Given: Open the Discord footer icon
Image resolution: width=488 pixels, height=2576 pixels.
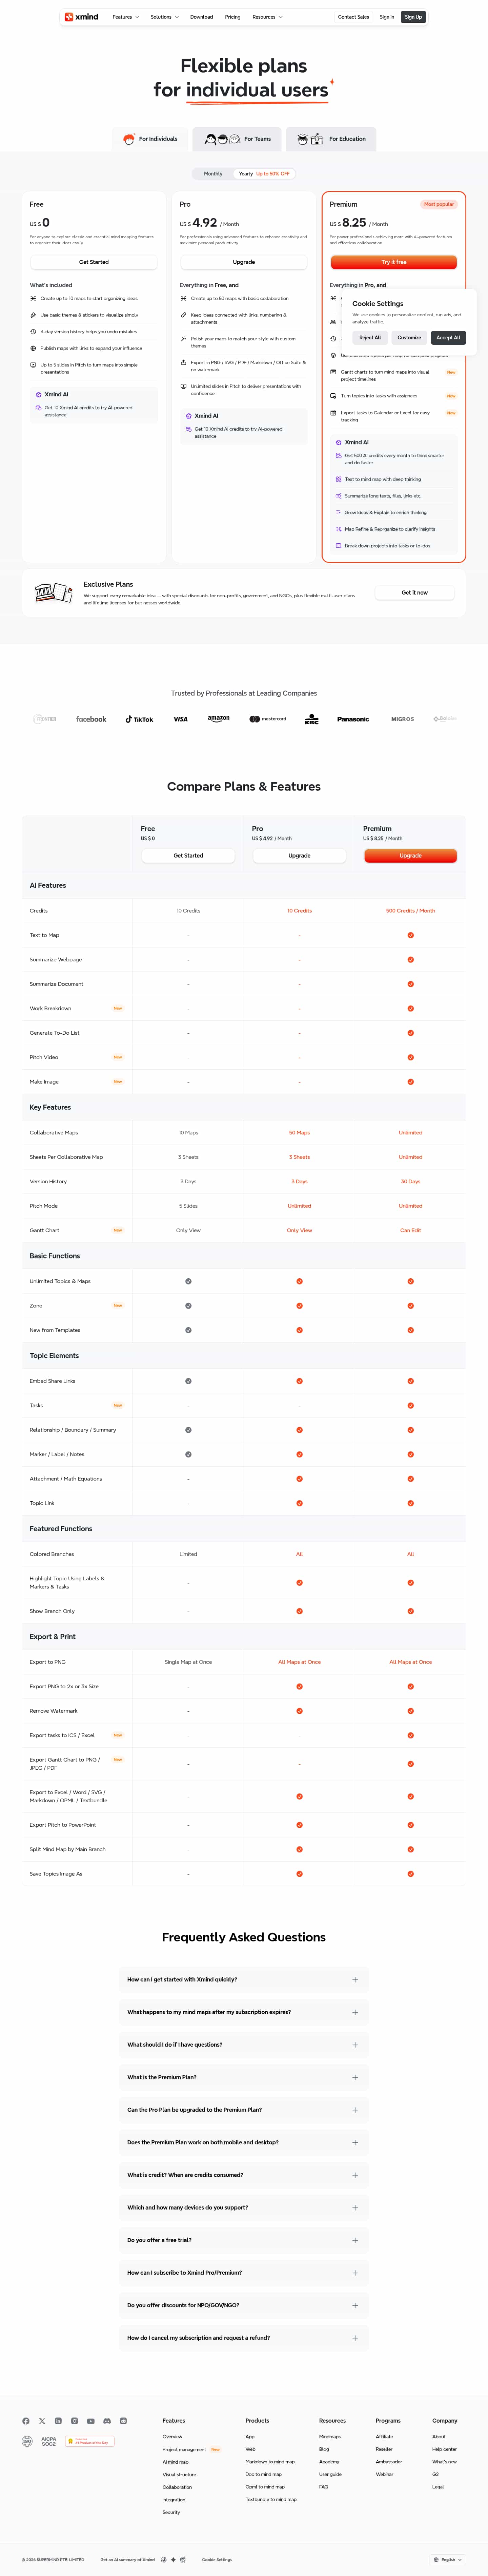Looking at the screenshot, I should coord(107,2421).
